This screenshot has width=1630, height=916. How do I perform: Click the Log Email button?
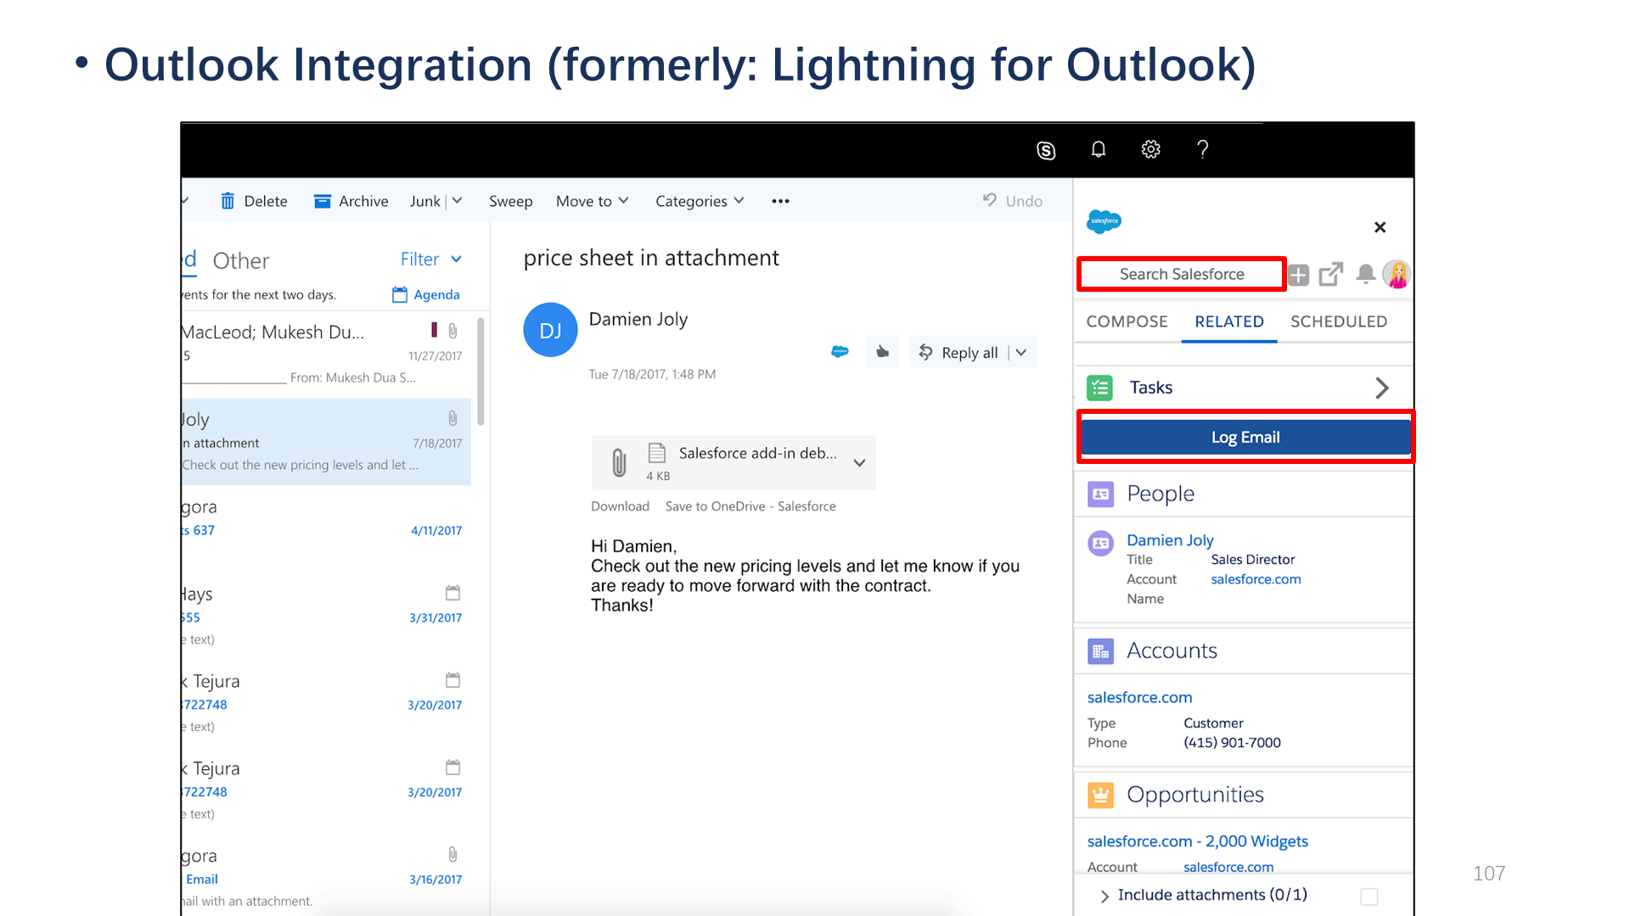click(x=1245, y=437)
